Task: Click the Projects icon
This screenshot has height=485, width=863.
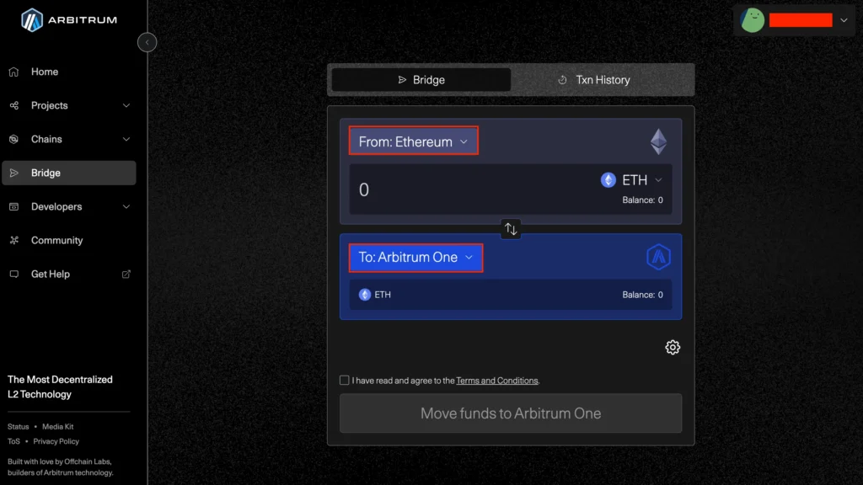Action: point(13,105)
